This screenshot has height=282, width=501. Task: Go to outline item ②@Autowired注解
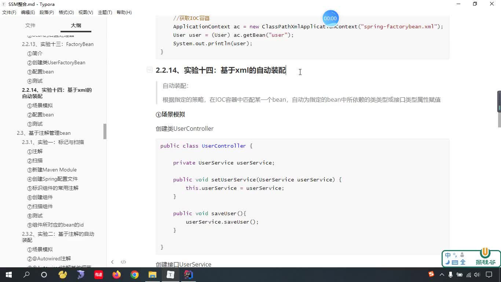49,258
